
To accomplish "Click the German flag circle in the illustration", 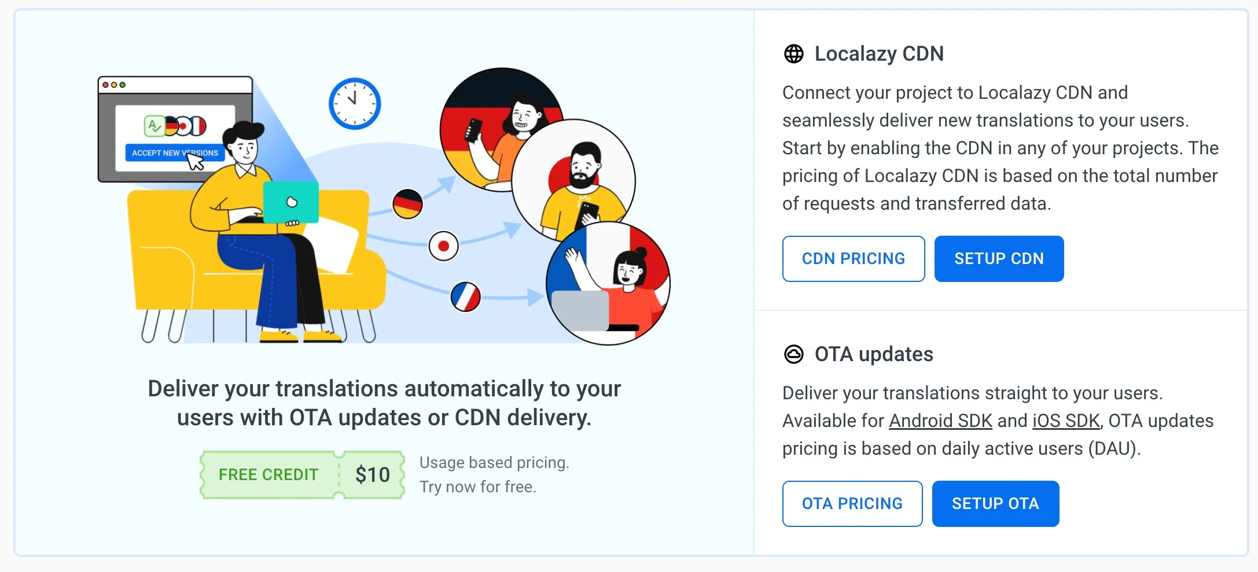I will (x=409, y=203).
